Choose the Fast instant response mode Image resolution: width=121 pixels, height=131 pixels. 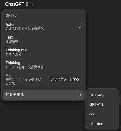pos(44,39)
